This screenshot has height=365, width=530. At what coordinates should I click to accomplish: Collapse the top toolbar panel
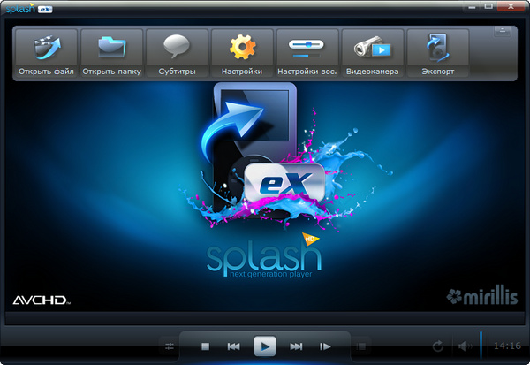[502, 33]
